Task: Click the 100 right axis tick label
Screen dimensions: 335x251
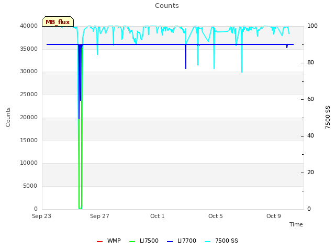Action: [x=312, y=26]
